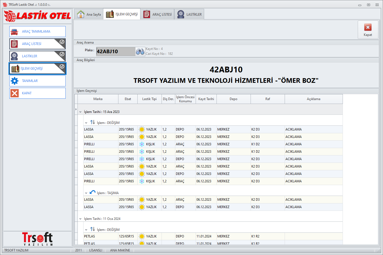
Task: Click the Depo column header
Action: coord(234,99)
